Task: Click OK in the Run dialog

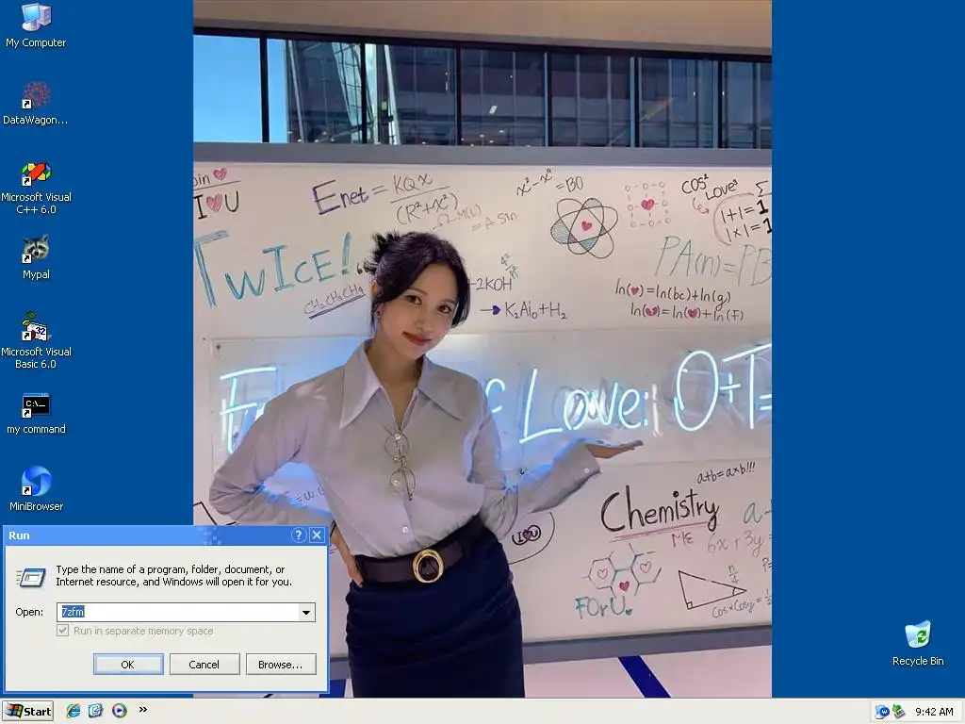Action: coord(128,665)
